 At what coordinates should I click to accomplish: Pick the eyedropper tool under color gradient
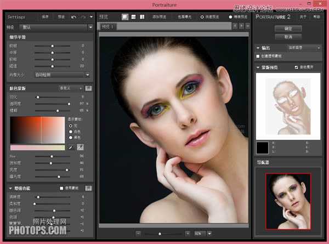pos(71,147)
